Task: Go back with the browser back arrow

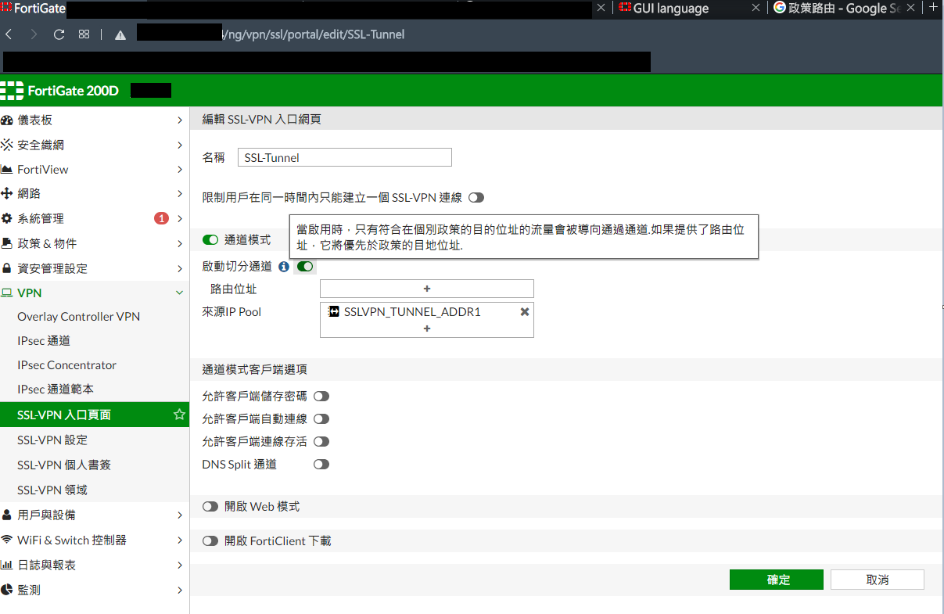Action: tap(9, 34)
